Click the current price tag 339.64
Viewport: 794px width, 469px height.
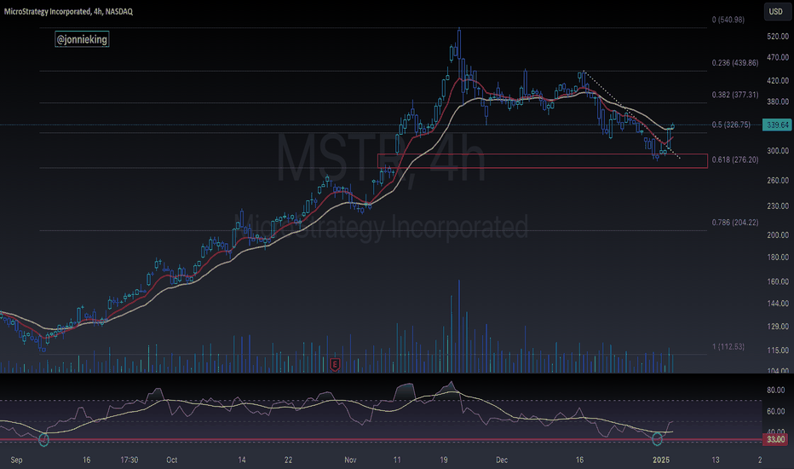pos(777,124)
